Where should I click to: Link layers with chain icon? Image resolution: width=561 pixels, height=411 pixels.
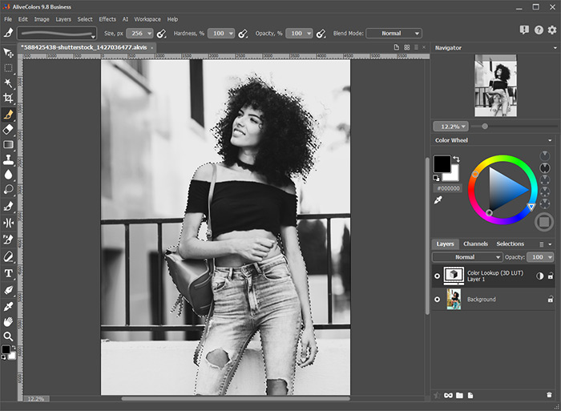pos(448,395)
